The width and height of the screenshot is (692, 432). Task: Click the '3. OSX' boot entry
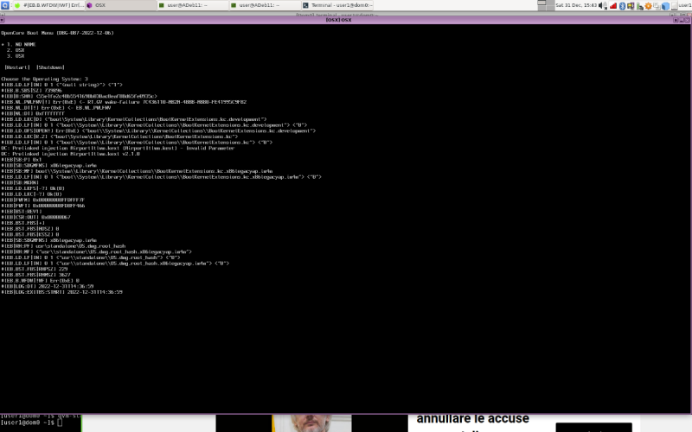pos(16,56)
